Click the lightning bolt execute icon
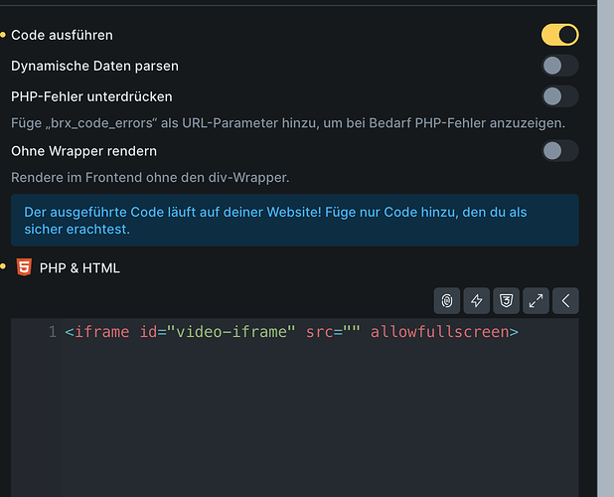This screenshot has height=497, width=614. (477, 301)
